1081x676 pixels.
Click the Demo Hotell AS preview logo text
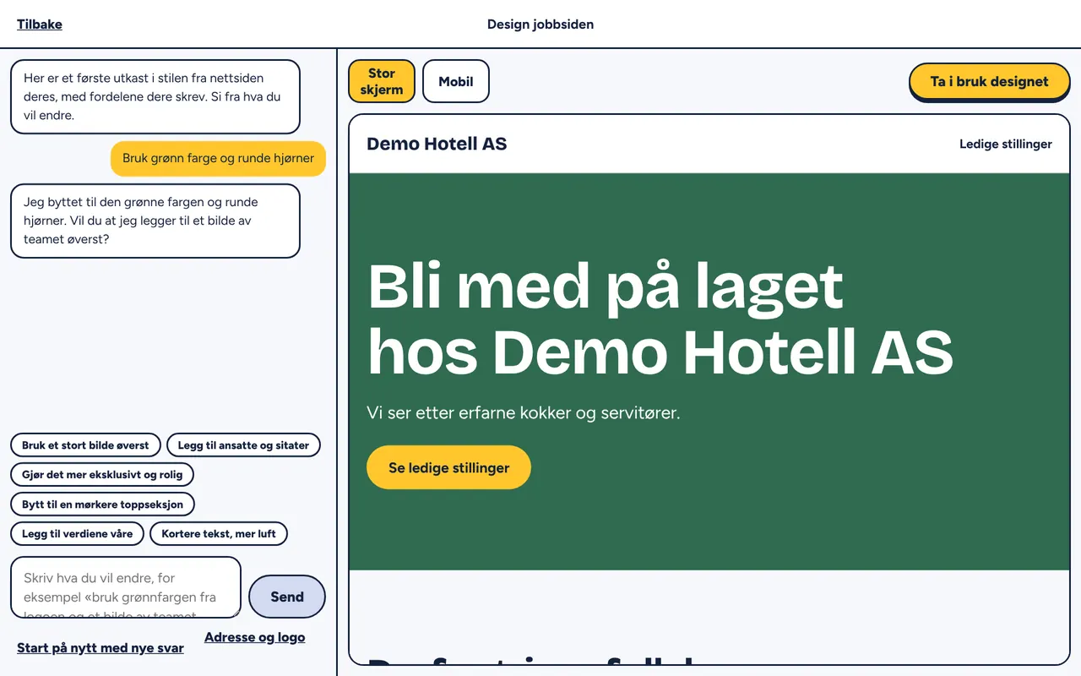[437, 144]
